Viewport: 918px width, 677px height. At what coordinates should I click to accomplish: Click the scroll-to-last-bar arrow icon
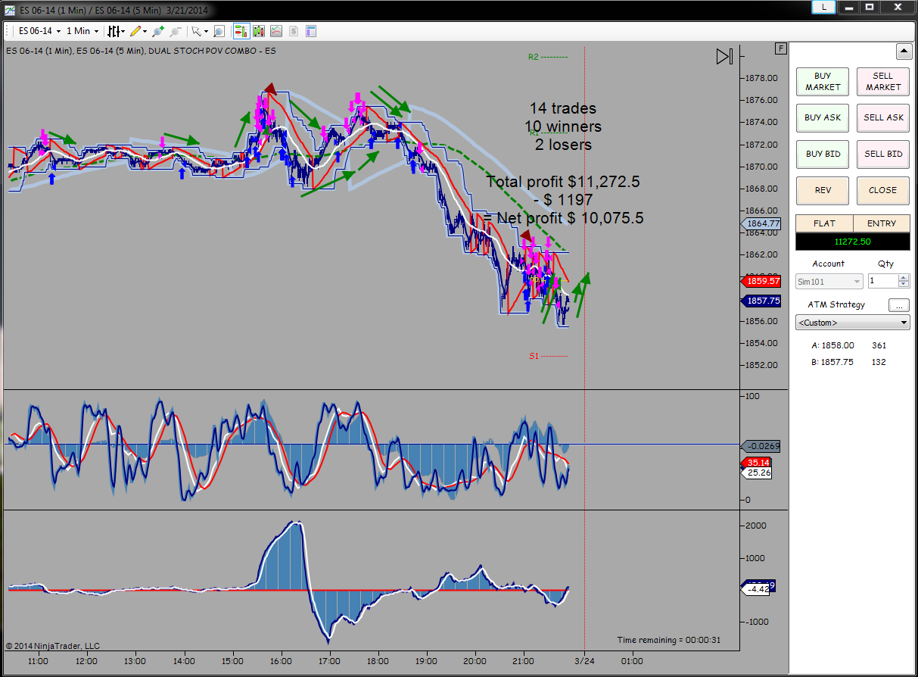point(724,57)
